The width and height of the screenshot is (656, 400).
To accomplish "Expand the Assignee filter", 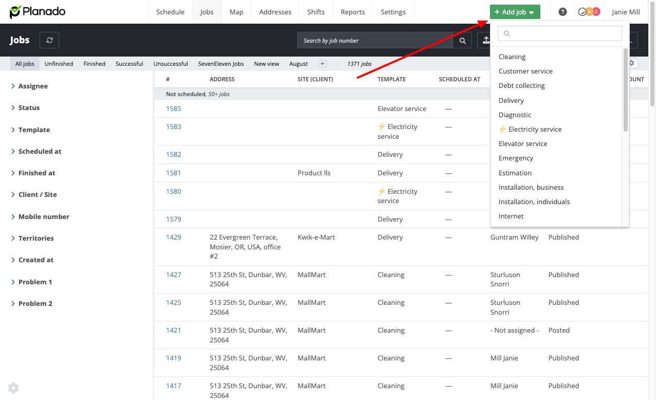I will tap(29, 86).
